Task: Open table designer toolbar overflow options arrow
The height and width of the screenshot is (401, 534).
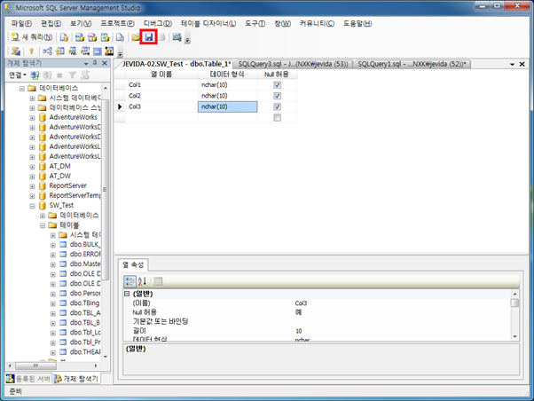Action: tap(120, 53)
